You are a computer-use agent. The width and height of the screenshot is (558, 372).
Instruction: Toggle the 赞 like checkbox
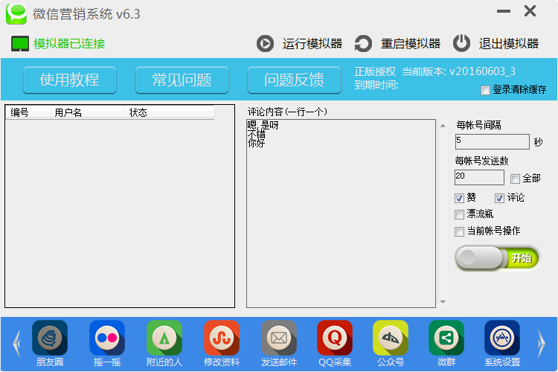[x=460, y=198]
